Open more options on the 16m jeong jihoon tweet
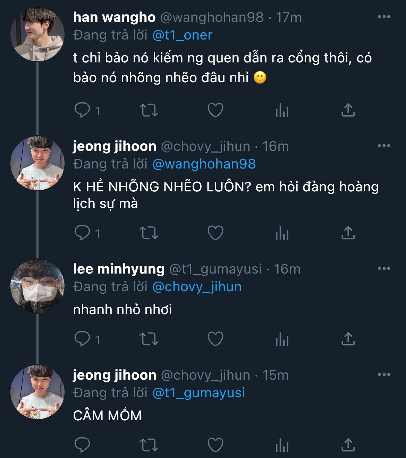Image resolution: width=406 pixels, height=458 pixels. [x=384, y=146]
